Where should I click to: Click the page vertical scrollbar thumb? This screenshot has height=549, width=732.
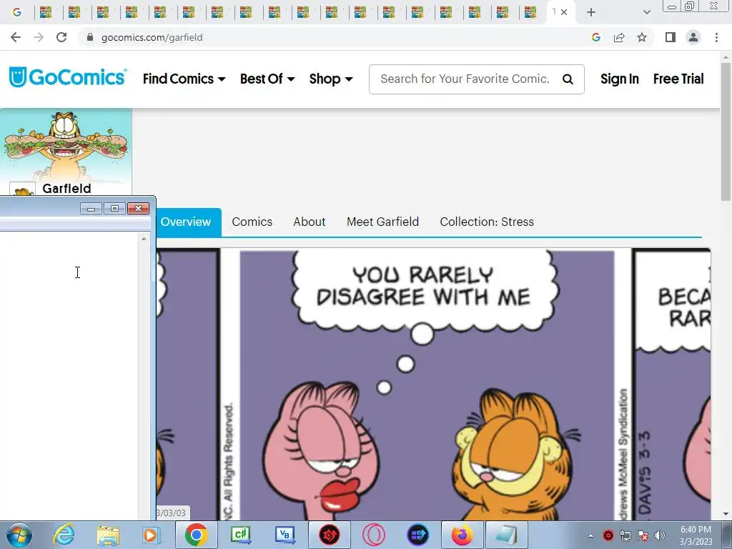pos(726,132)
